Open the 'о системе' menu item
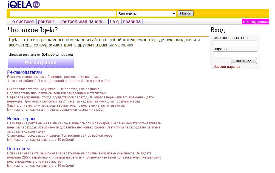 pos(23,22)
